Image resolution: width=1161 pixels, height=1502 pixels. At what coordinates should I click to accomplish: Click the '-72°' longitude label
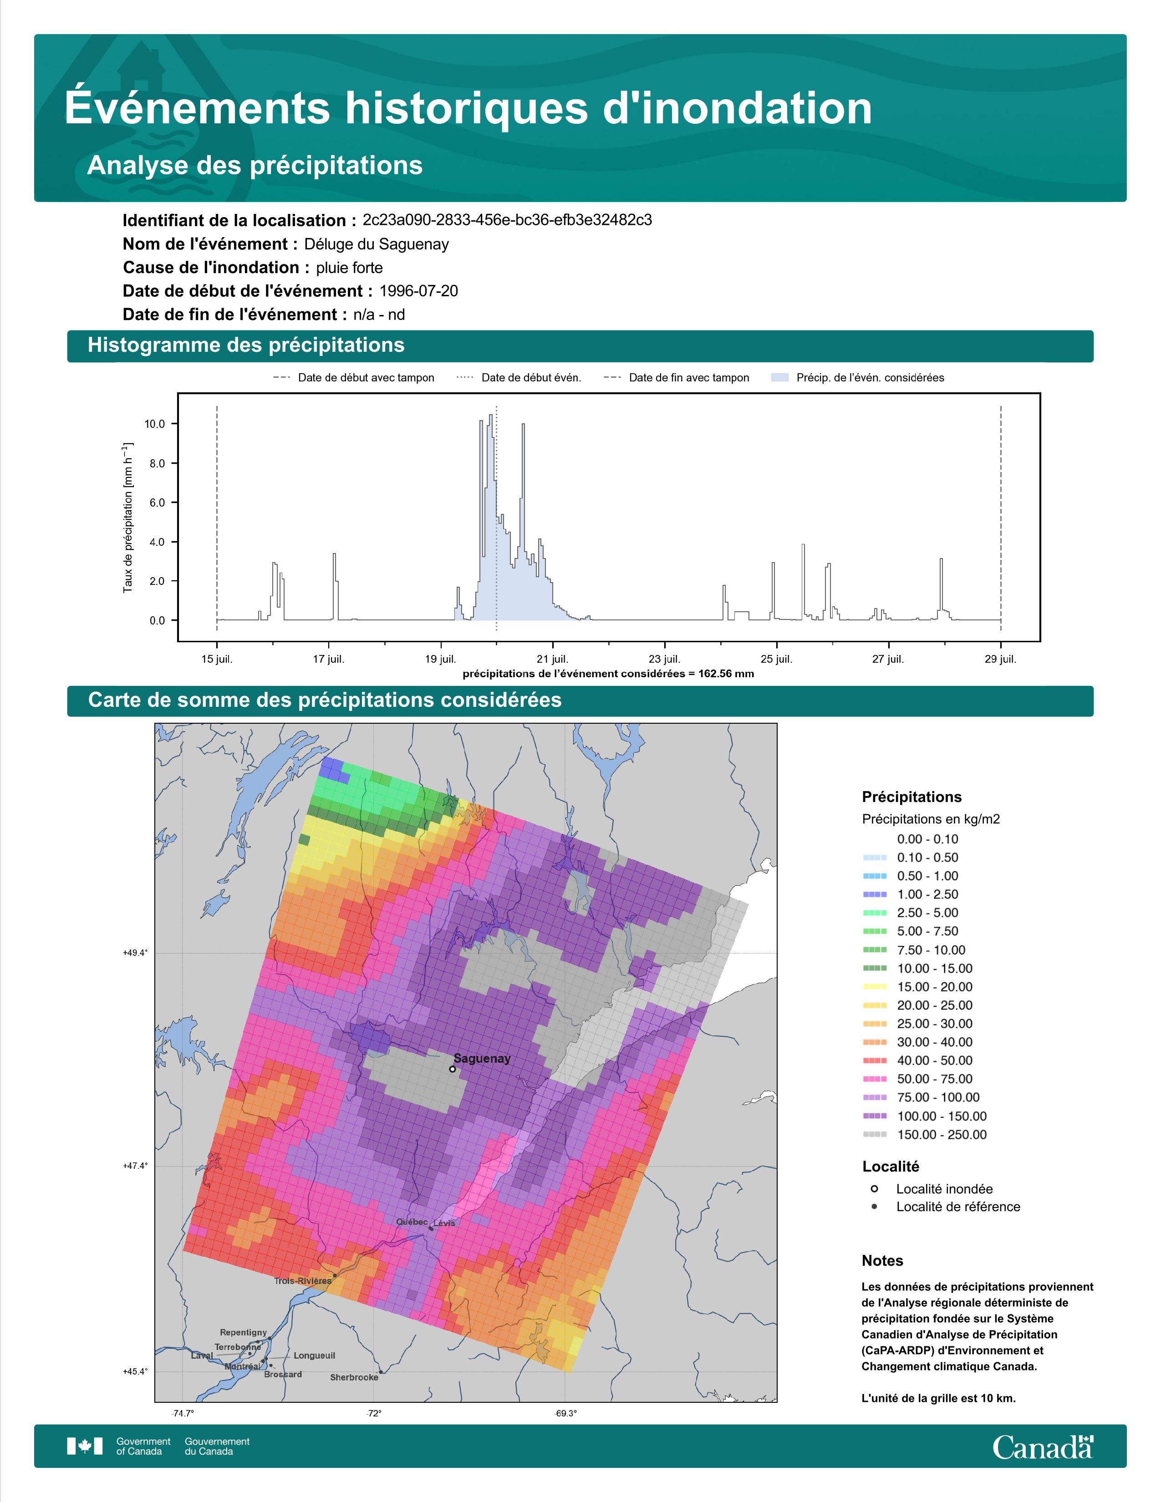point(374,1413)
